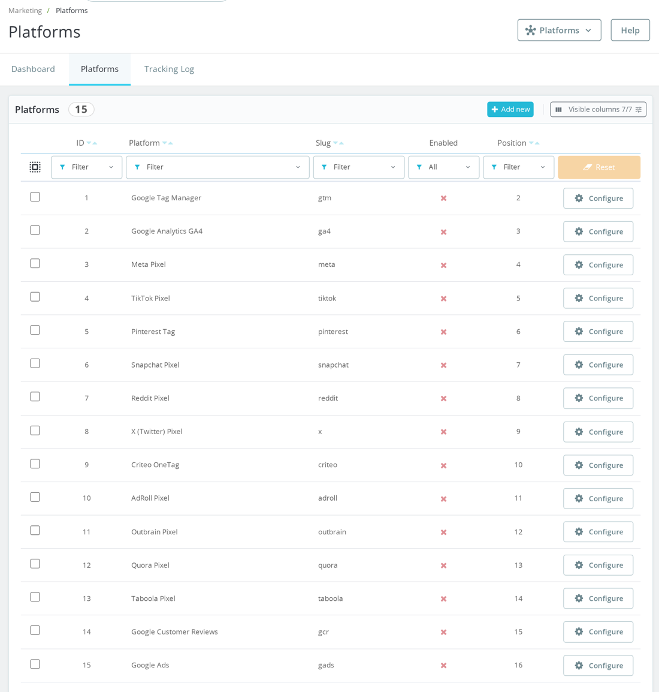The height and width of the screenshot is (692, 659).
Task: Tick the Pinterest Tag row checkbox
Action: [x=35, y=330]
